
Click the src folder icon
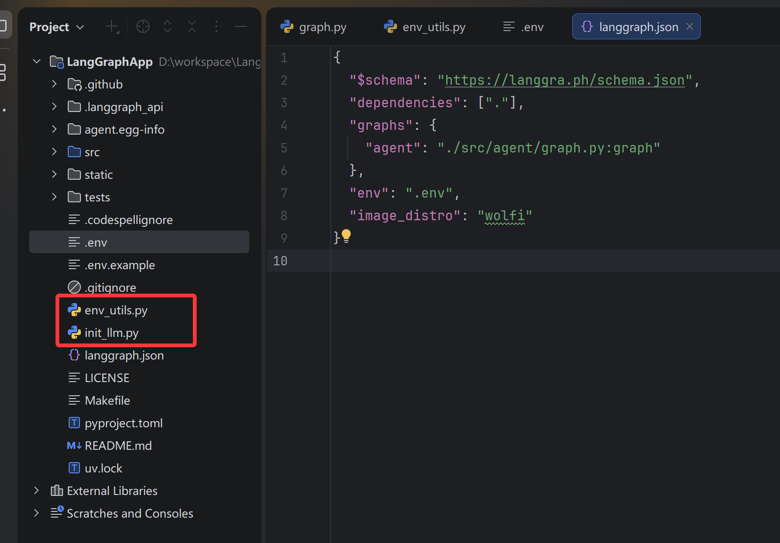pos(74,152)
